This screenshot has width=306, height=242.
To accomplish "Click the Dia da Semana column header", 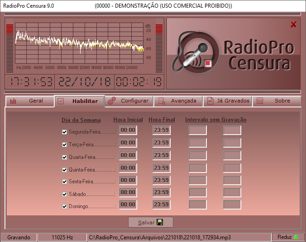I will pos(81,120).
